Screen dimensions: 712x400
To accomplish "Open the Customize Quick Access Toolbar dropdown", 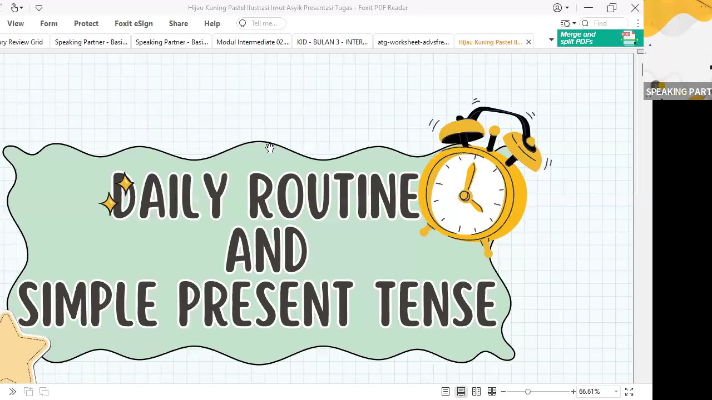I will point(39,8).
